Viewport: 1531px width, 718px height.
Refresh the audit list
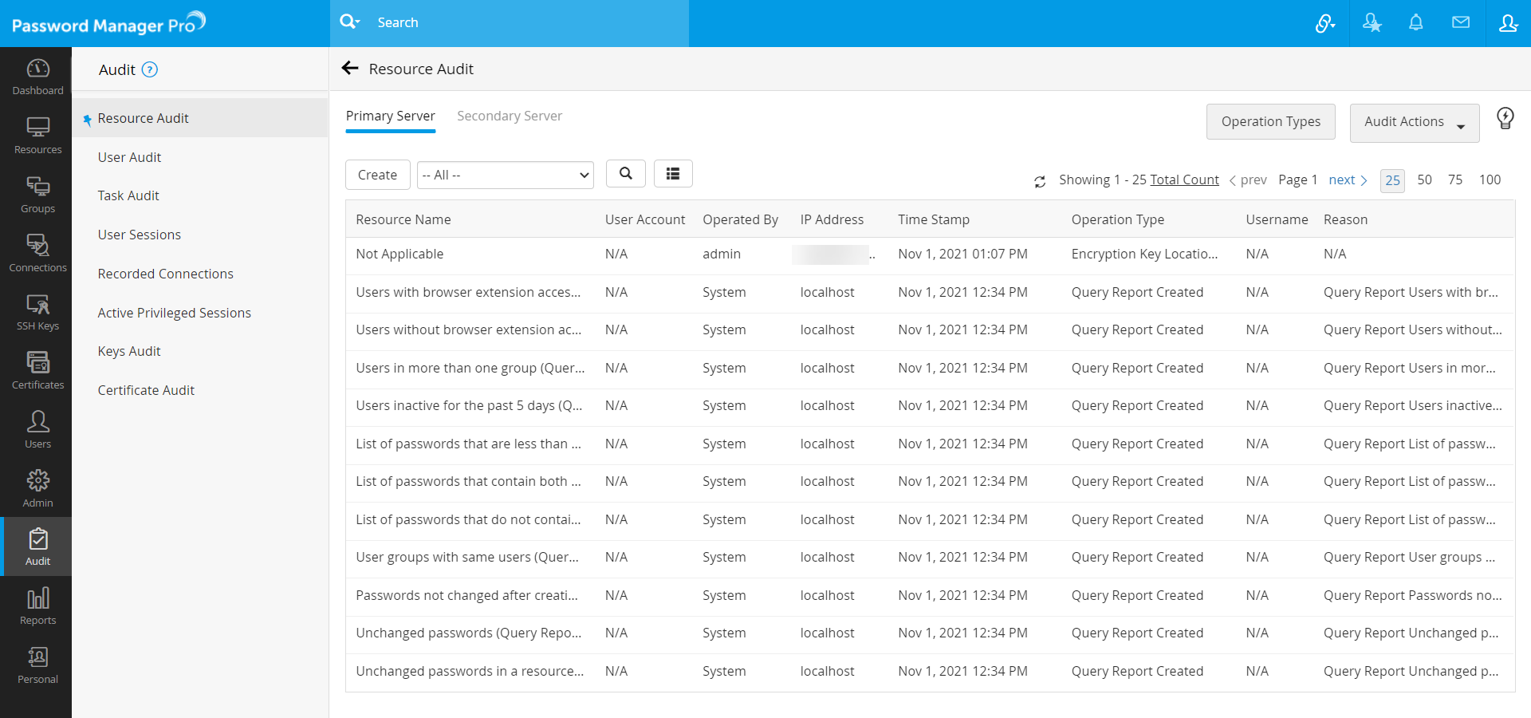point(1040,181)
